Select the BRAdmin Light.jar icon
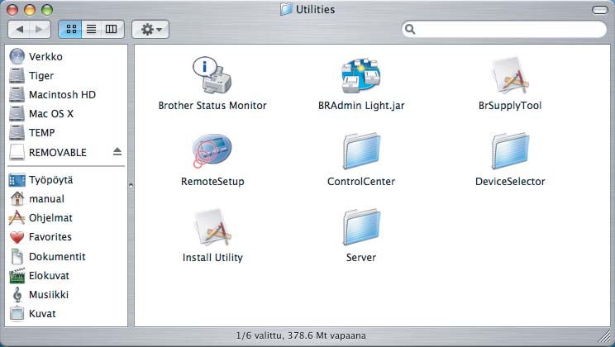The width and height of the screenshot is (615, 347). (361, 76)
